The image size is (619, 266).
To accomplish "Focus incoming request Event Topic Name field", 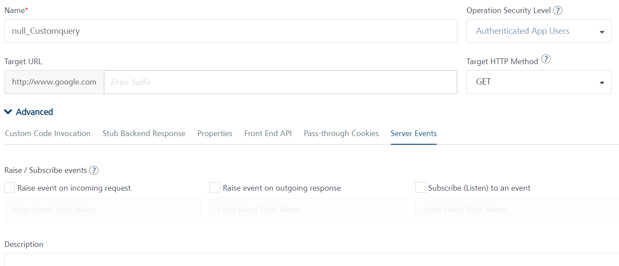I will (x=103, y=210).
